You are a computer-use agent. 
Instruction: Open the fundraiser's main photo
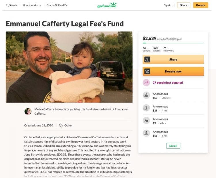(69, 67)
